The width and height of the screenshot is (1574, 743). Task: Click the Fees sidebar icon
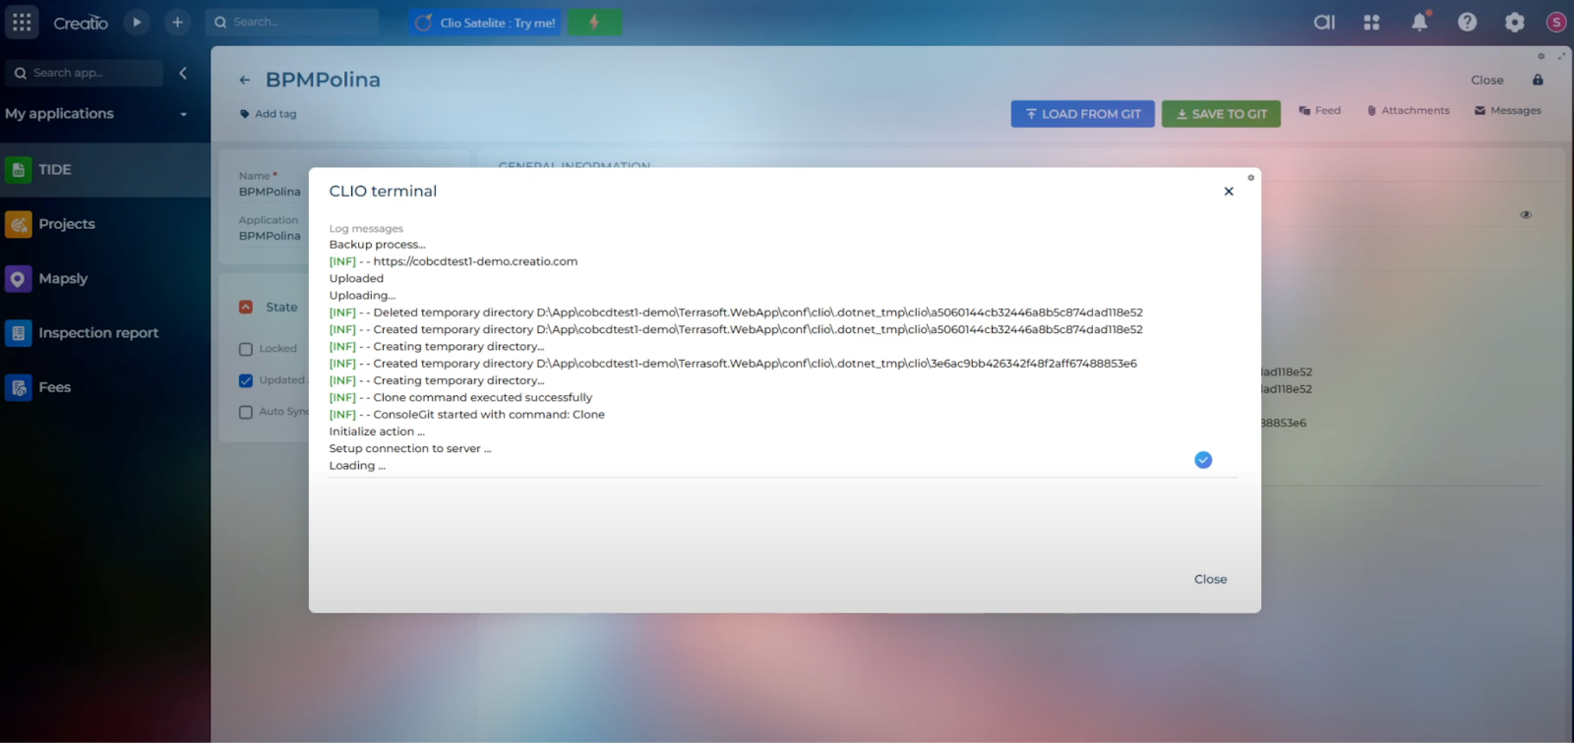(18, 387)
